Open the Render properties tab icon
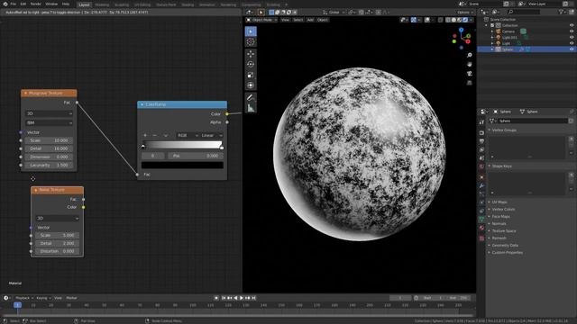577x324 pixels. 481,132
